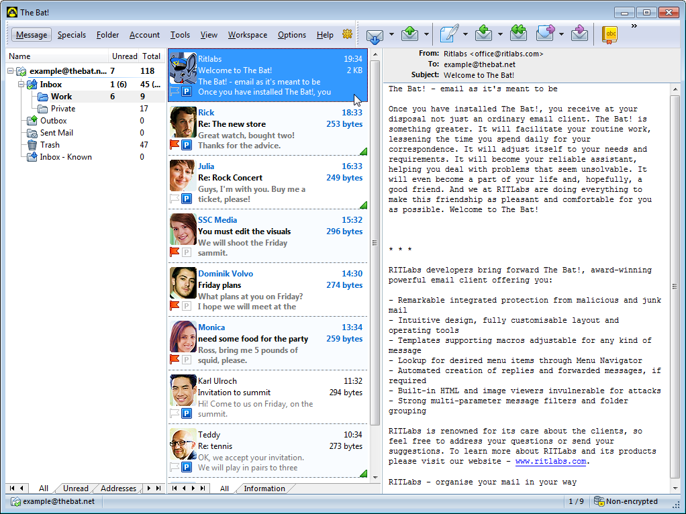The height and width of the screenshot is (514, 686).
Task: Sort folders by the Name column header
Action: 57,56
